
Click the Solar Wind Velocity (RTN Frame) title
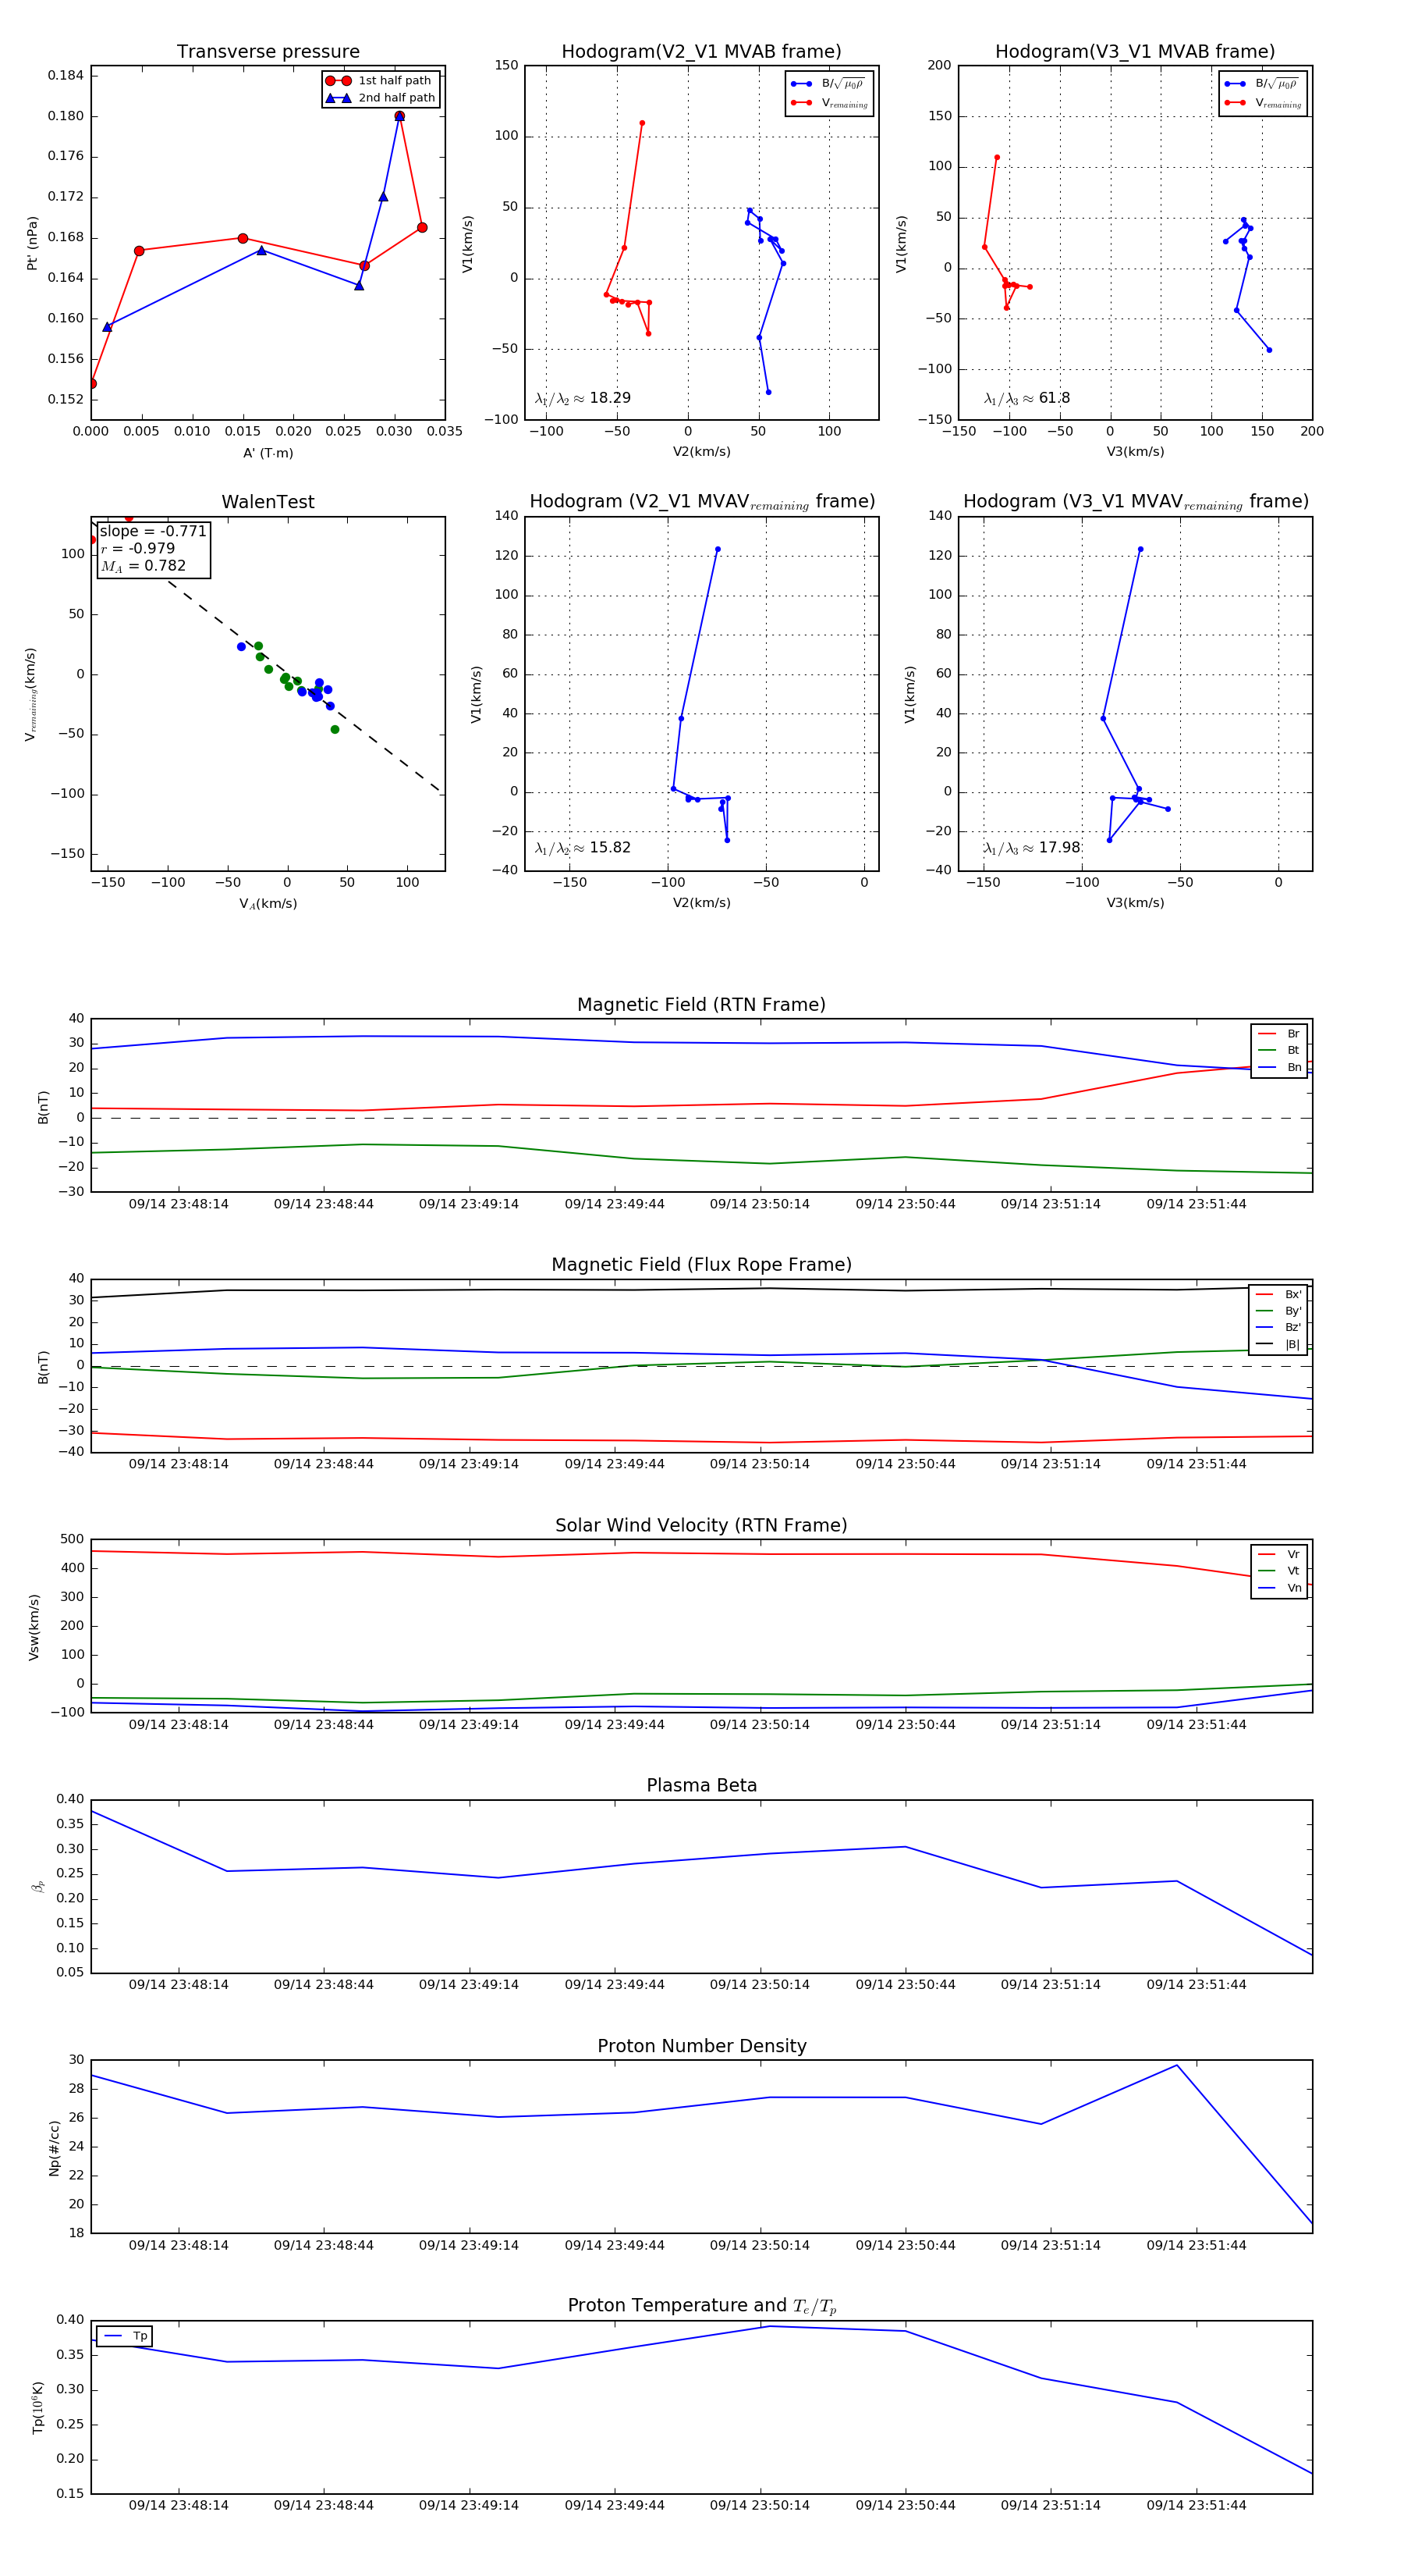[x=701, y=1525]
